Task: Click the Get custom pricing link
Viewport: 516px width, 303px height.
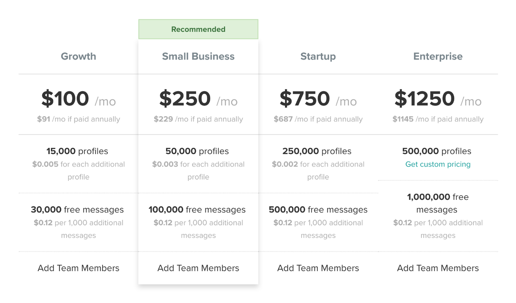Action: click(x=437, y=164)
